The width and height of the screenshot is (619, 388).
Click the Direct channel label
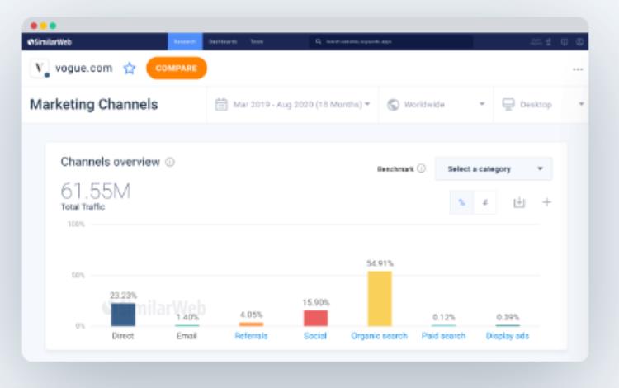click(x=123, y=336)
